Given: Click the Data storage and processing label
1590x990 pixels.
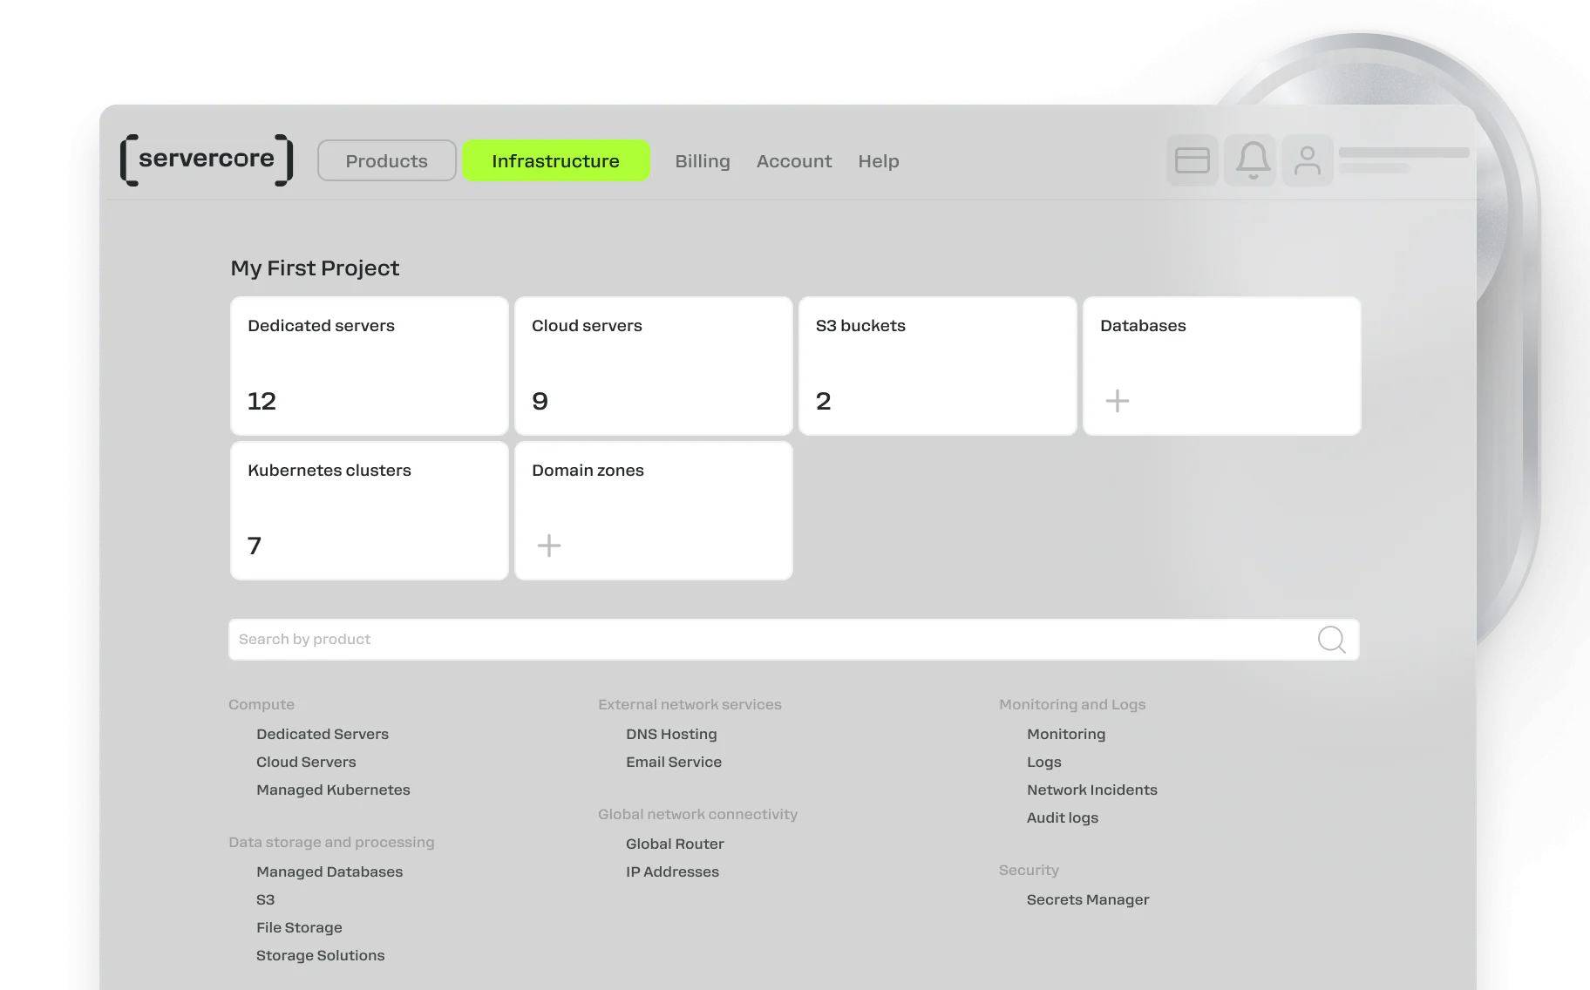Looking at the screenshot, I should [331, 842].
